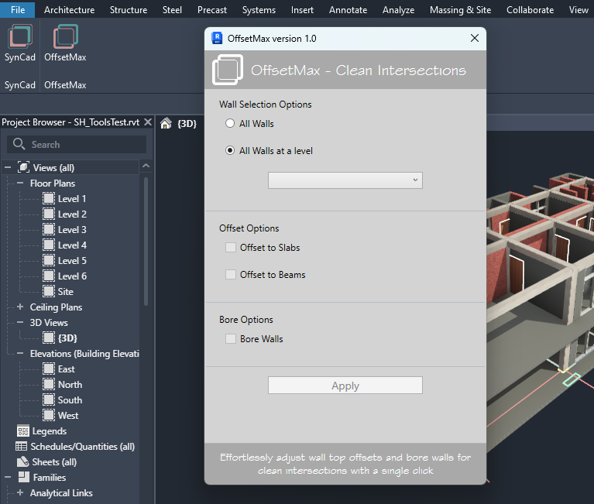594x504 pixels.
Task: Click the Project Browser vertical scrollbar thumb
Action: click(146, 242)
